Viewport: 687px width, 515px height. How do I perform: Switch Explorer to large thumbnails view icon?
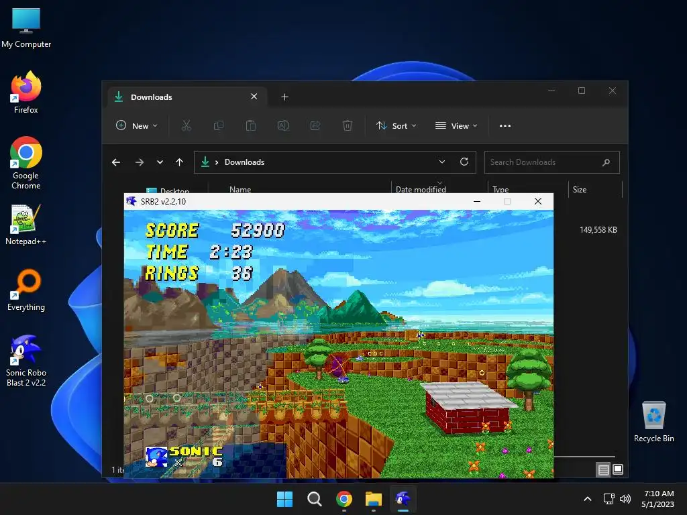coord(618,470)
